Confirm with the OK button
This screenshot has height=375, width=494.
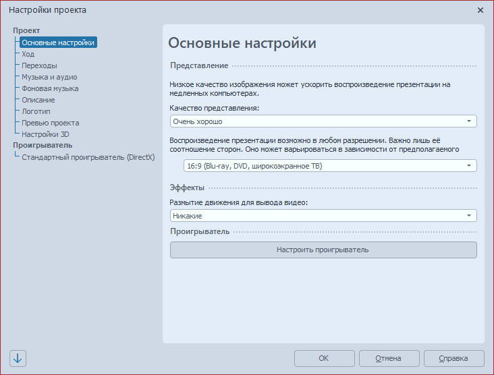click(325, 358)
